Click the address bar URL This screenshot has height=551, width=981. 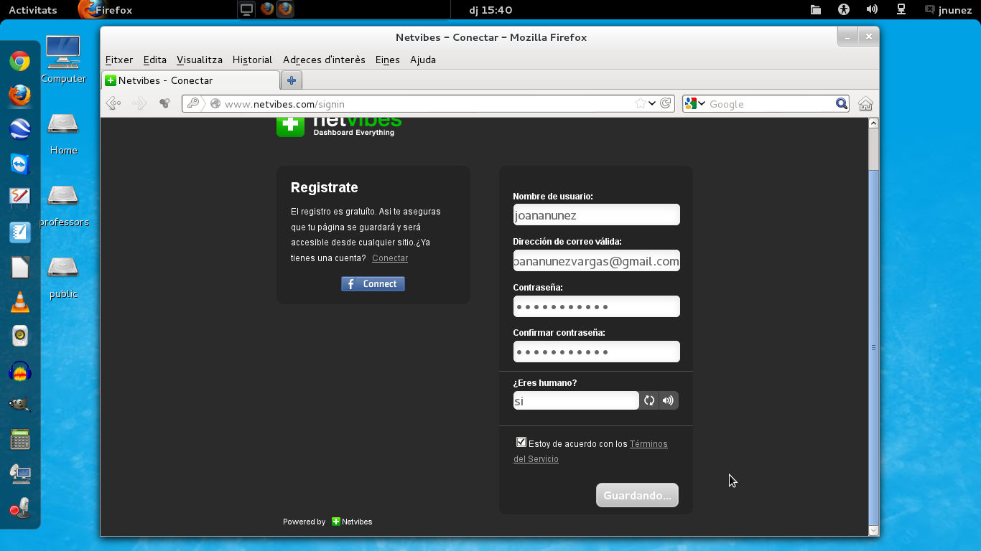coord(284,104)
